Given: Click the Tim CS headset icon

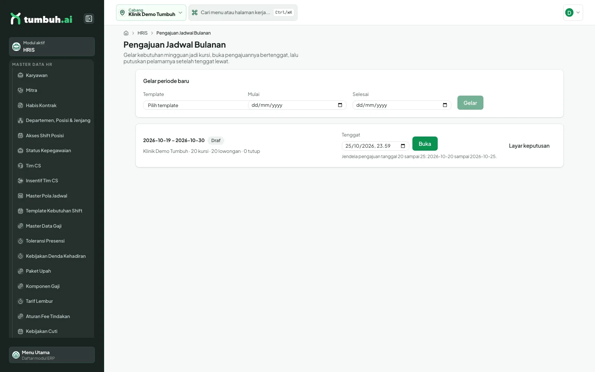Looking at the screenshot, I should coord(20,166).
